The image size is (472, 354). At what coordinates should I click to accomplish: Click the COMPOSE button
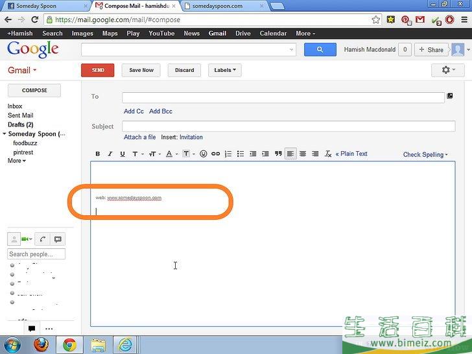(34, 90)
